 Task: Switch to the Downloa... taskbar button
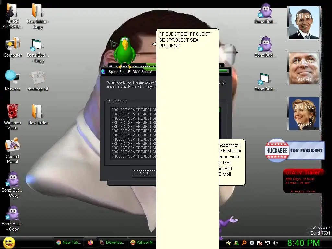point(112,243)
